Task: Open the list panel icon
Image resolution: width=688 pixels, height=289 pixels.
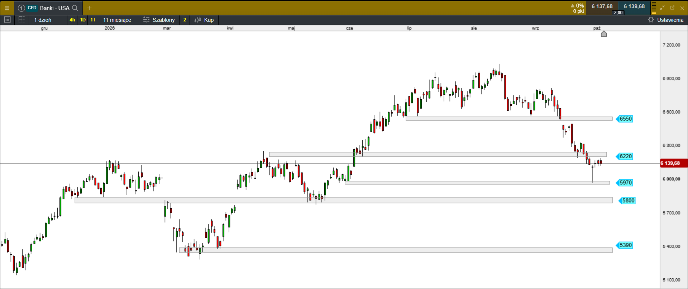Action: (x=8, y=20)
